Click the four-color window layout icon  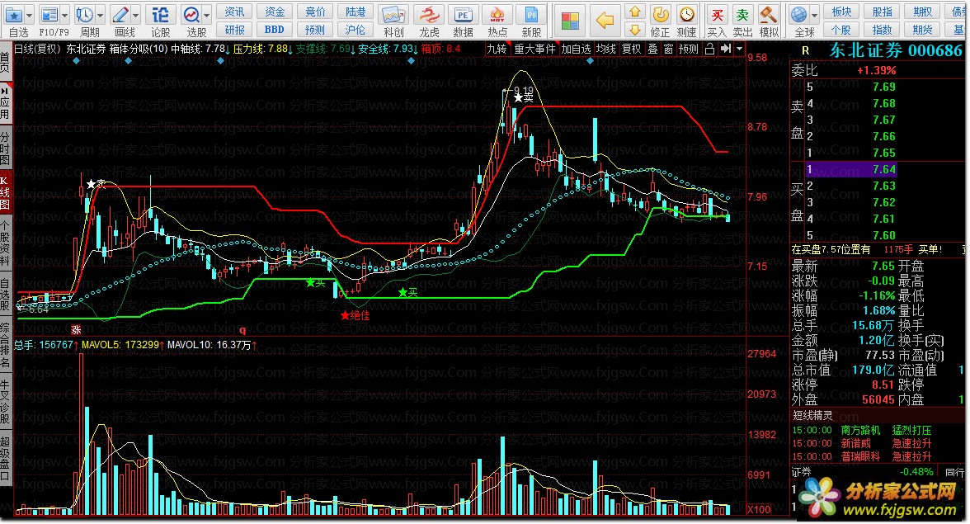pos(570,21)
